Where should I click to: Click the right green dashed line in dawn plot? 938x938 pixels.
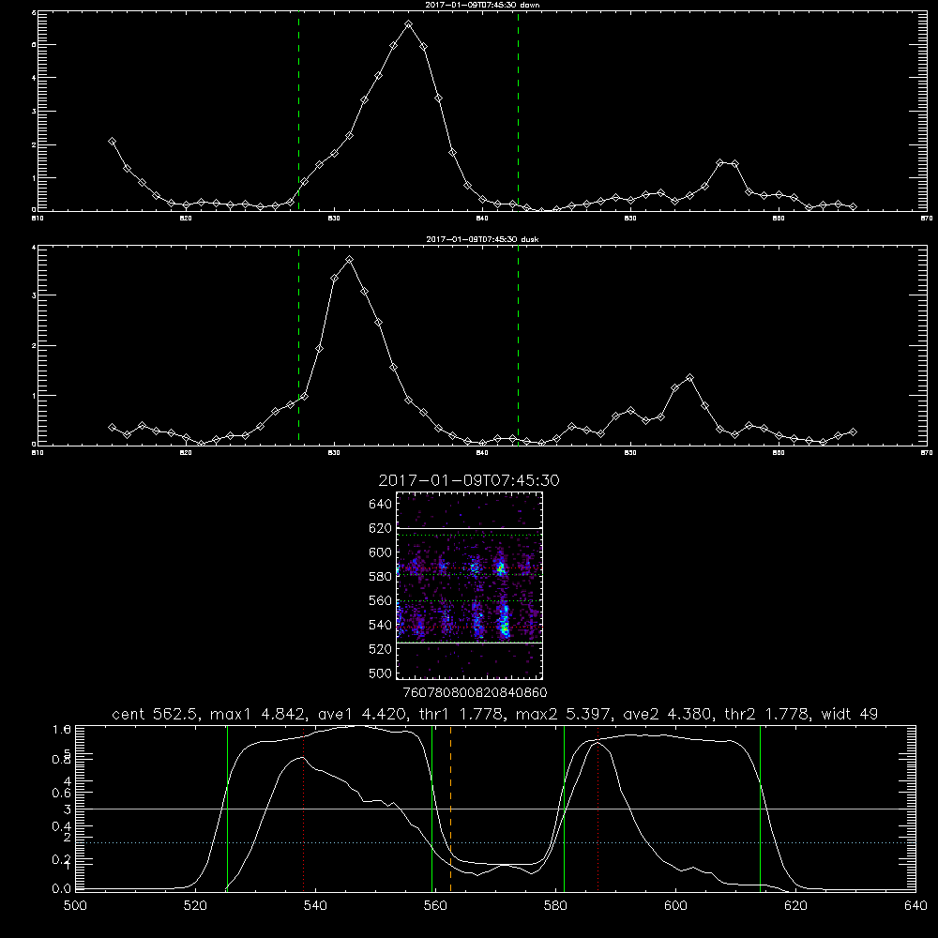tap(518, 112)
